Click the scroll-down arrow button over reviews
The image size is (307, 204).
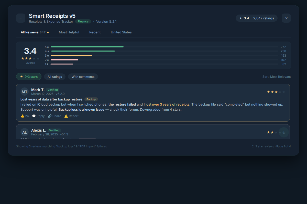284,132
